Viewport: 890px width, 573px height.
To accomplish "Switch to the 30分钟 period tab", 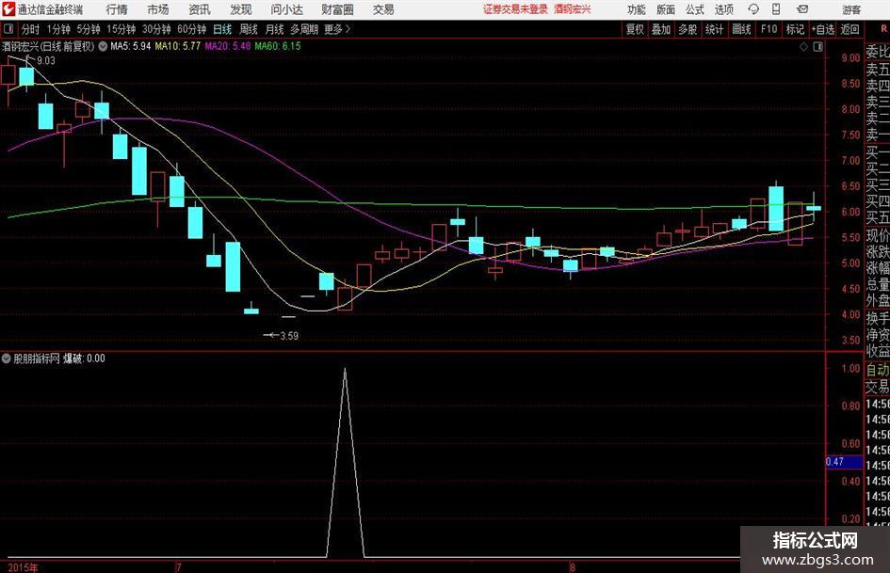I will click(156, 29).
